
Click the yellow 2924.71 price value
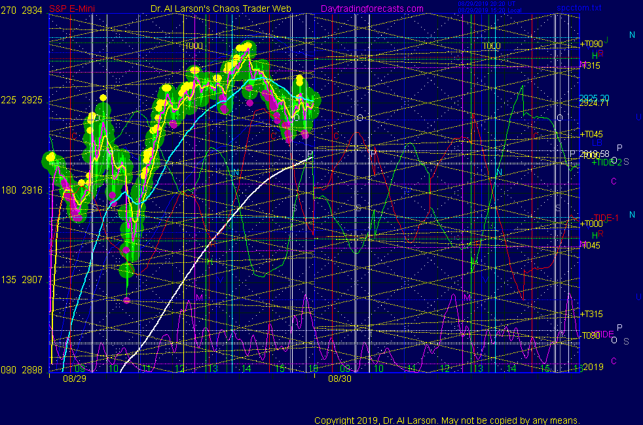(594, 103)
